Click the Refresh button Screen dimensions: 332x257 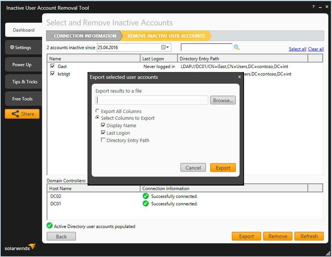pyautogui.click(x=309, y=236)
